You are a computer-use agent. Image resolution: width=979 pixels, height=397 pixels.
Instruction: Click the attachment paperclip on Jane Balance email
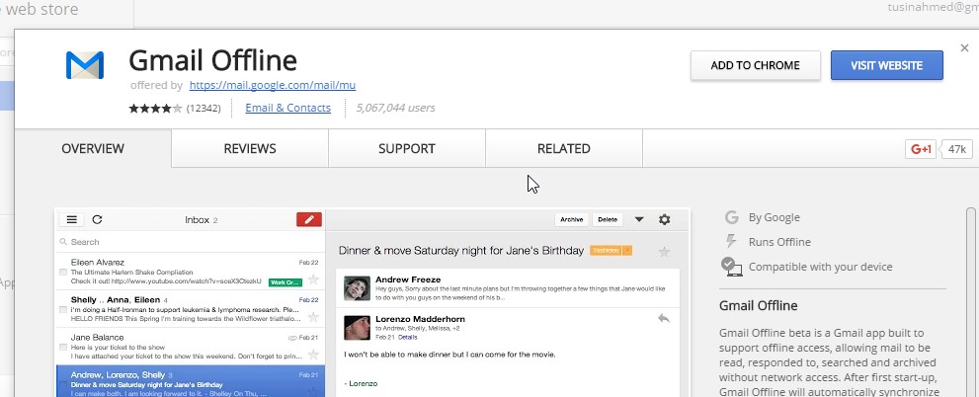(292, 338)
